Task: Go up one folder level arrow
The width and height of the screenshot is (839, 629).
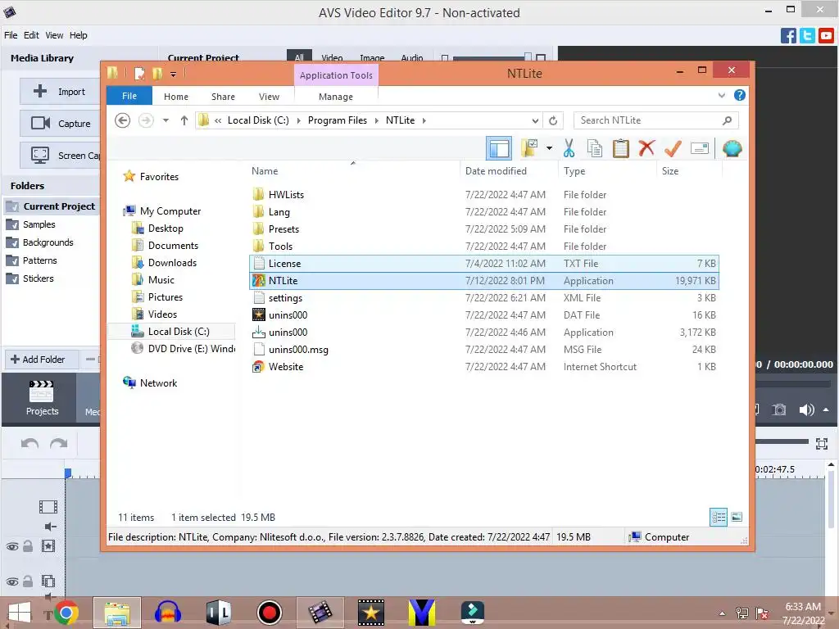Action: pos(184,120)
